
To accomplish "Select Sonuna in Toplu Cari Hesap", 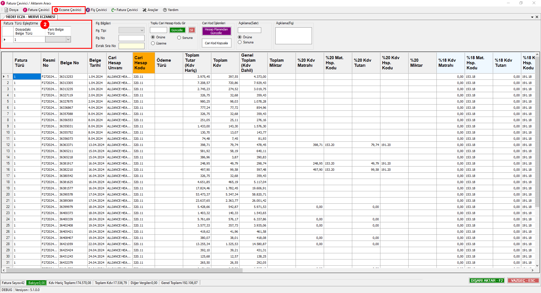I will [x=179, y=38].
